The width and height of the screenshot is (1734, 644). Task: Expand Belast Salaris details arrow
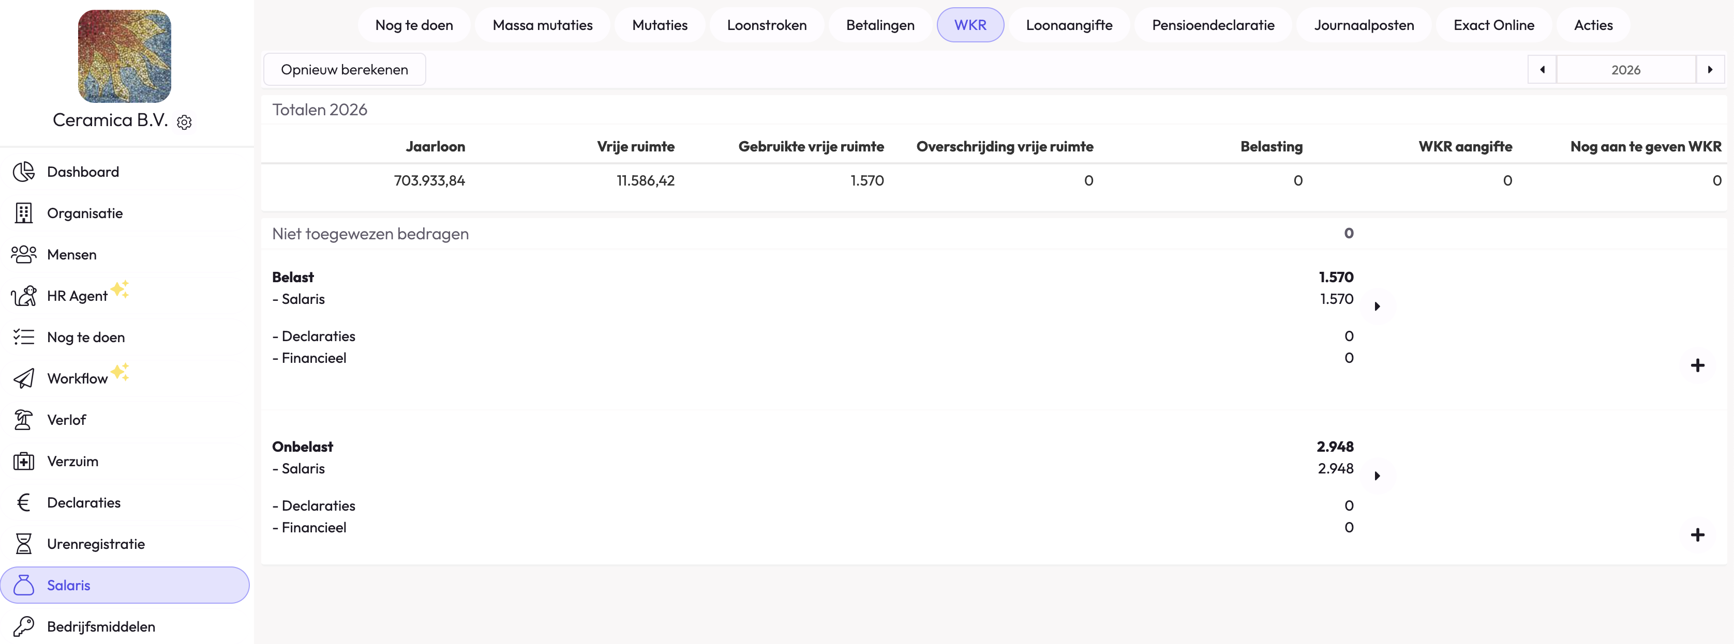[1377, 306]
